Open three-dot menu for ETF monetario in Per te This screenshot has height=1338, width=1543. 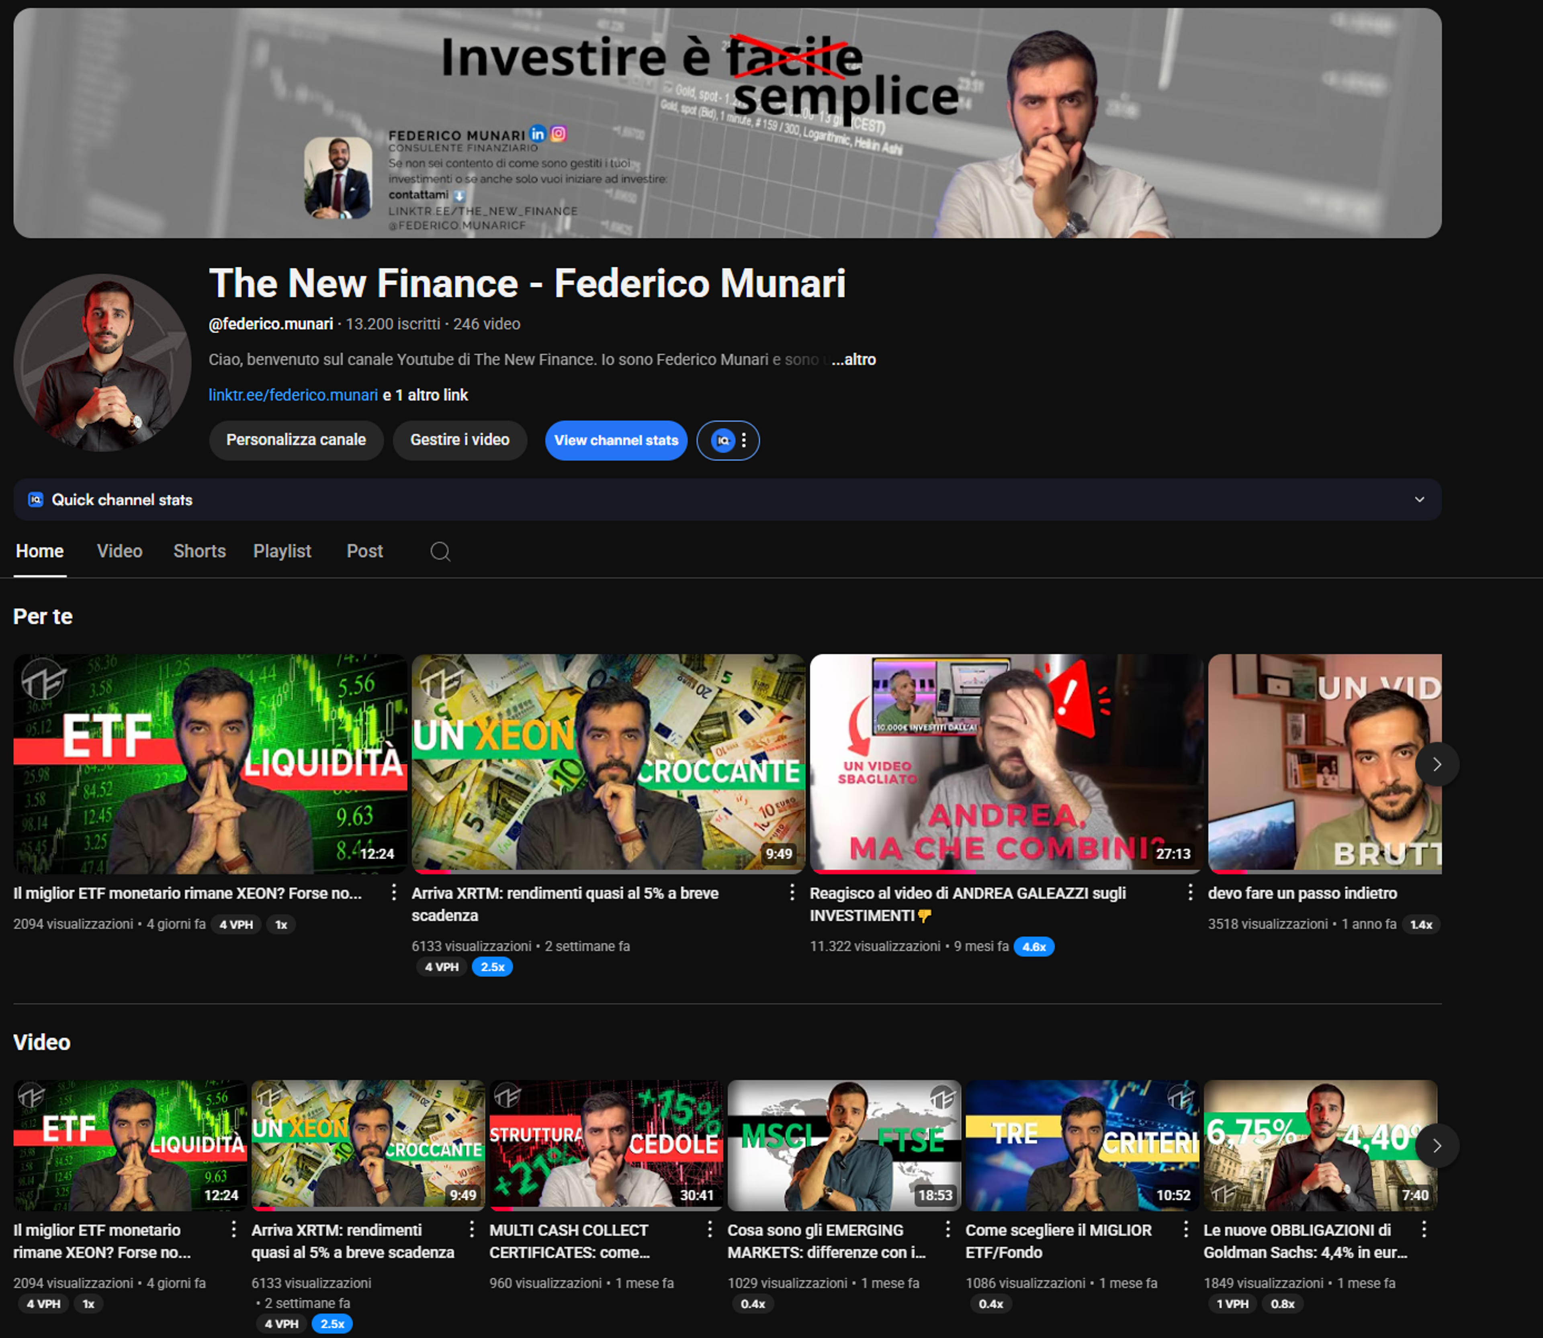click(394, 892)
